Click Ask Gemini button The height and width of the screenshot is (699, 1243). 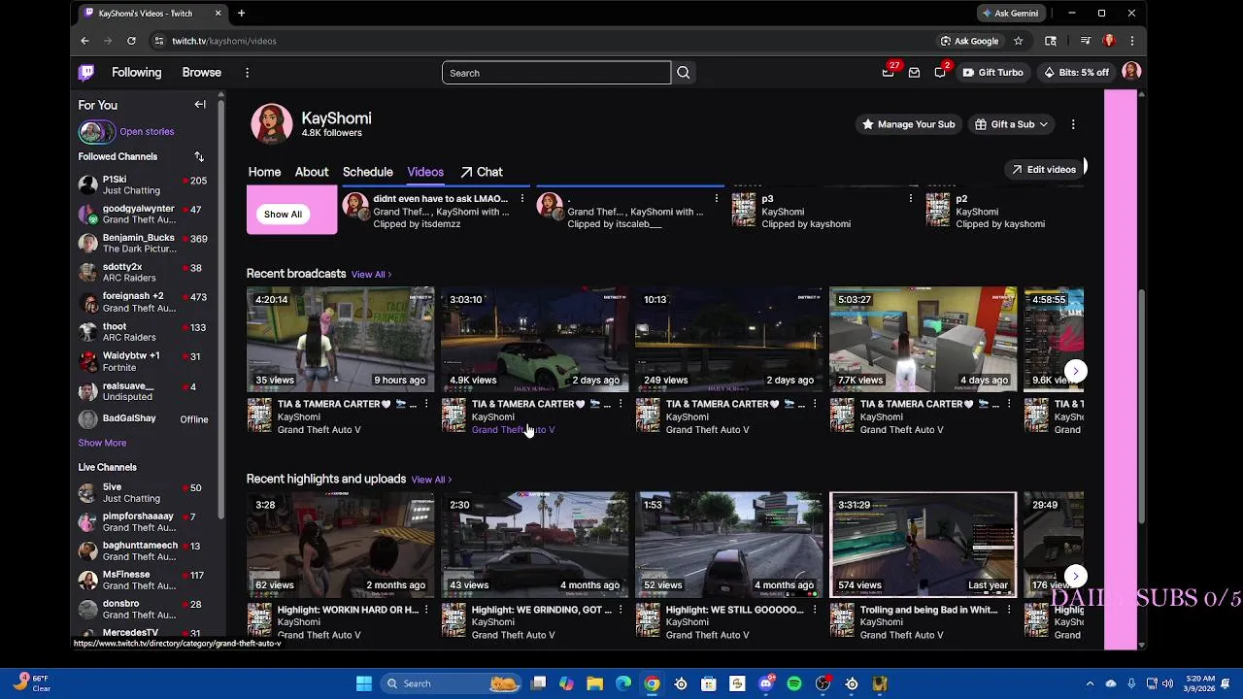[x=1010, y=14]
